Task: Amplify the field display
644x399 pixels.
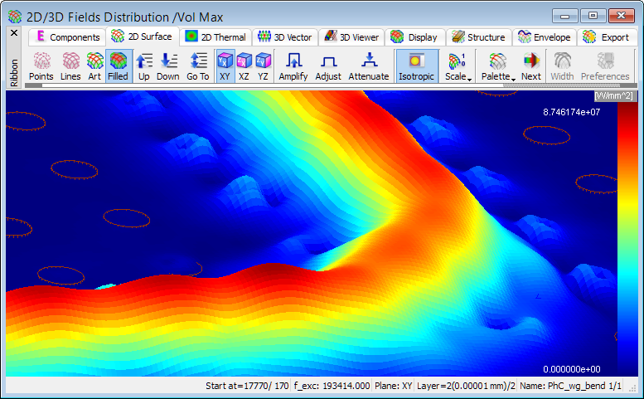Action: (293, 66)
